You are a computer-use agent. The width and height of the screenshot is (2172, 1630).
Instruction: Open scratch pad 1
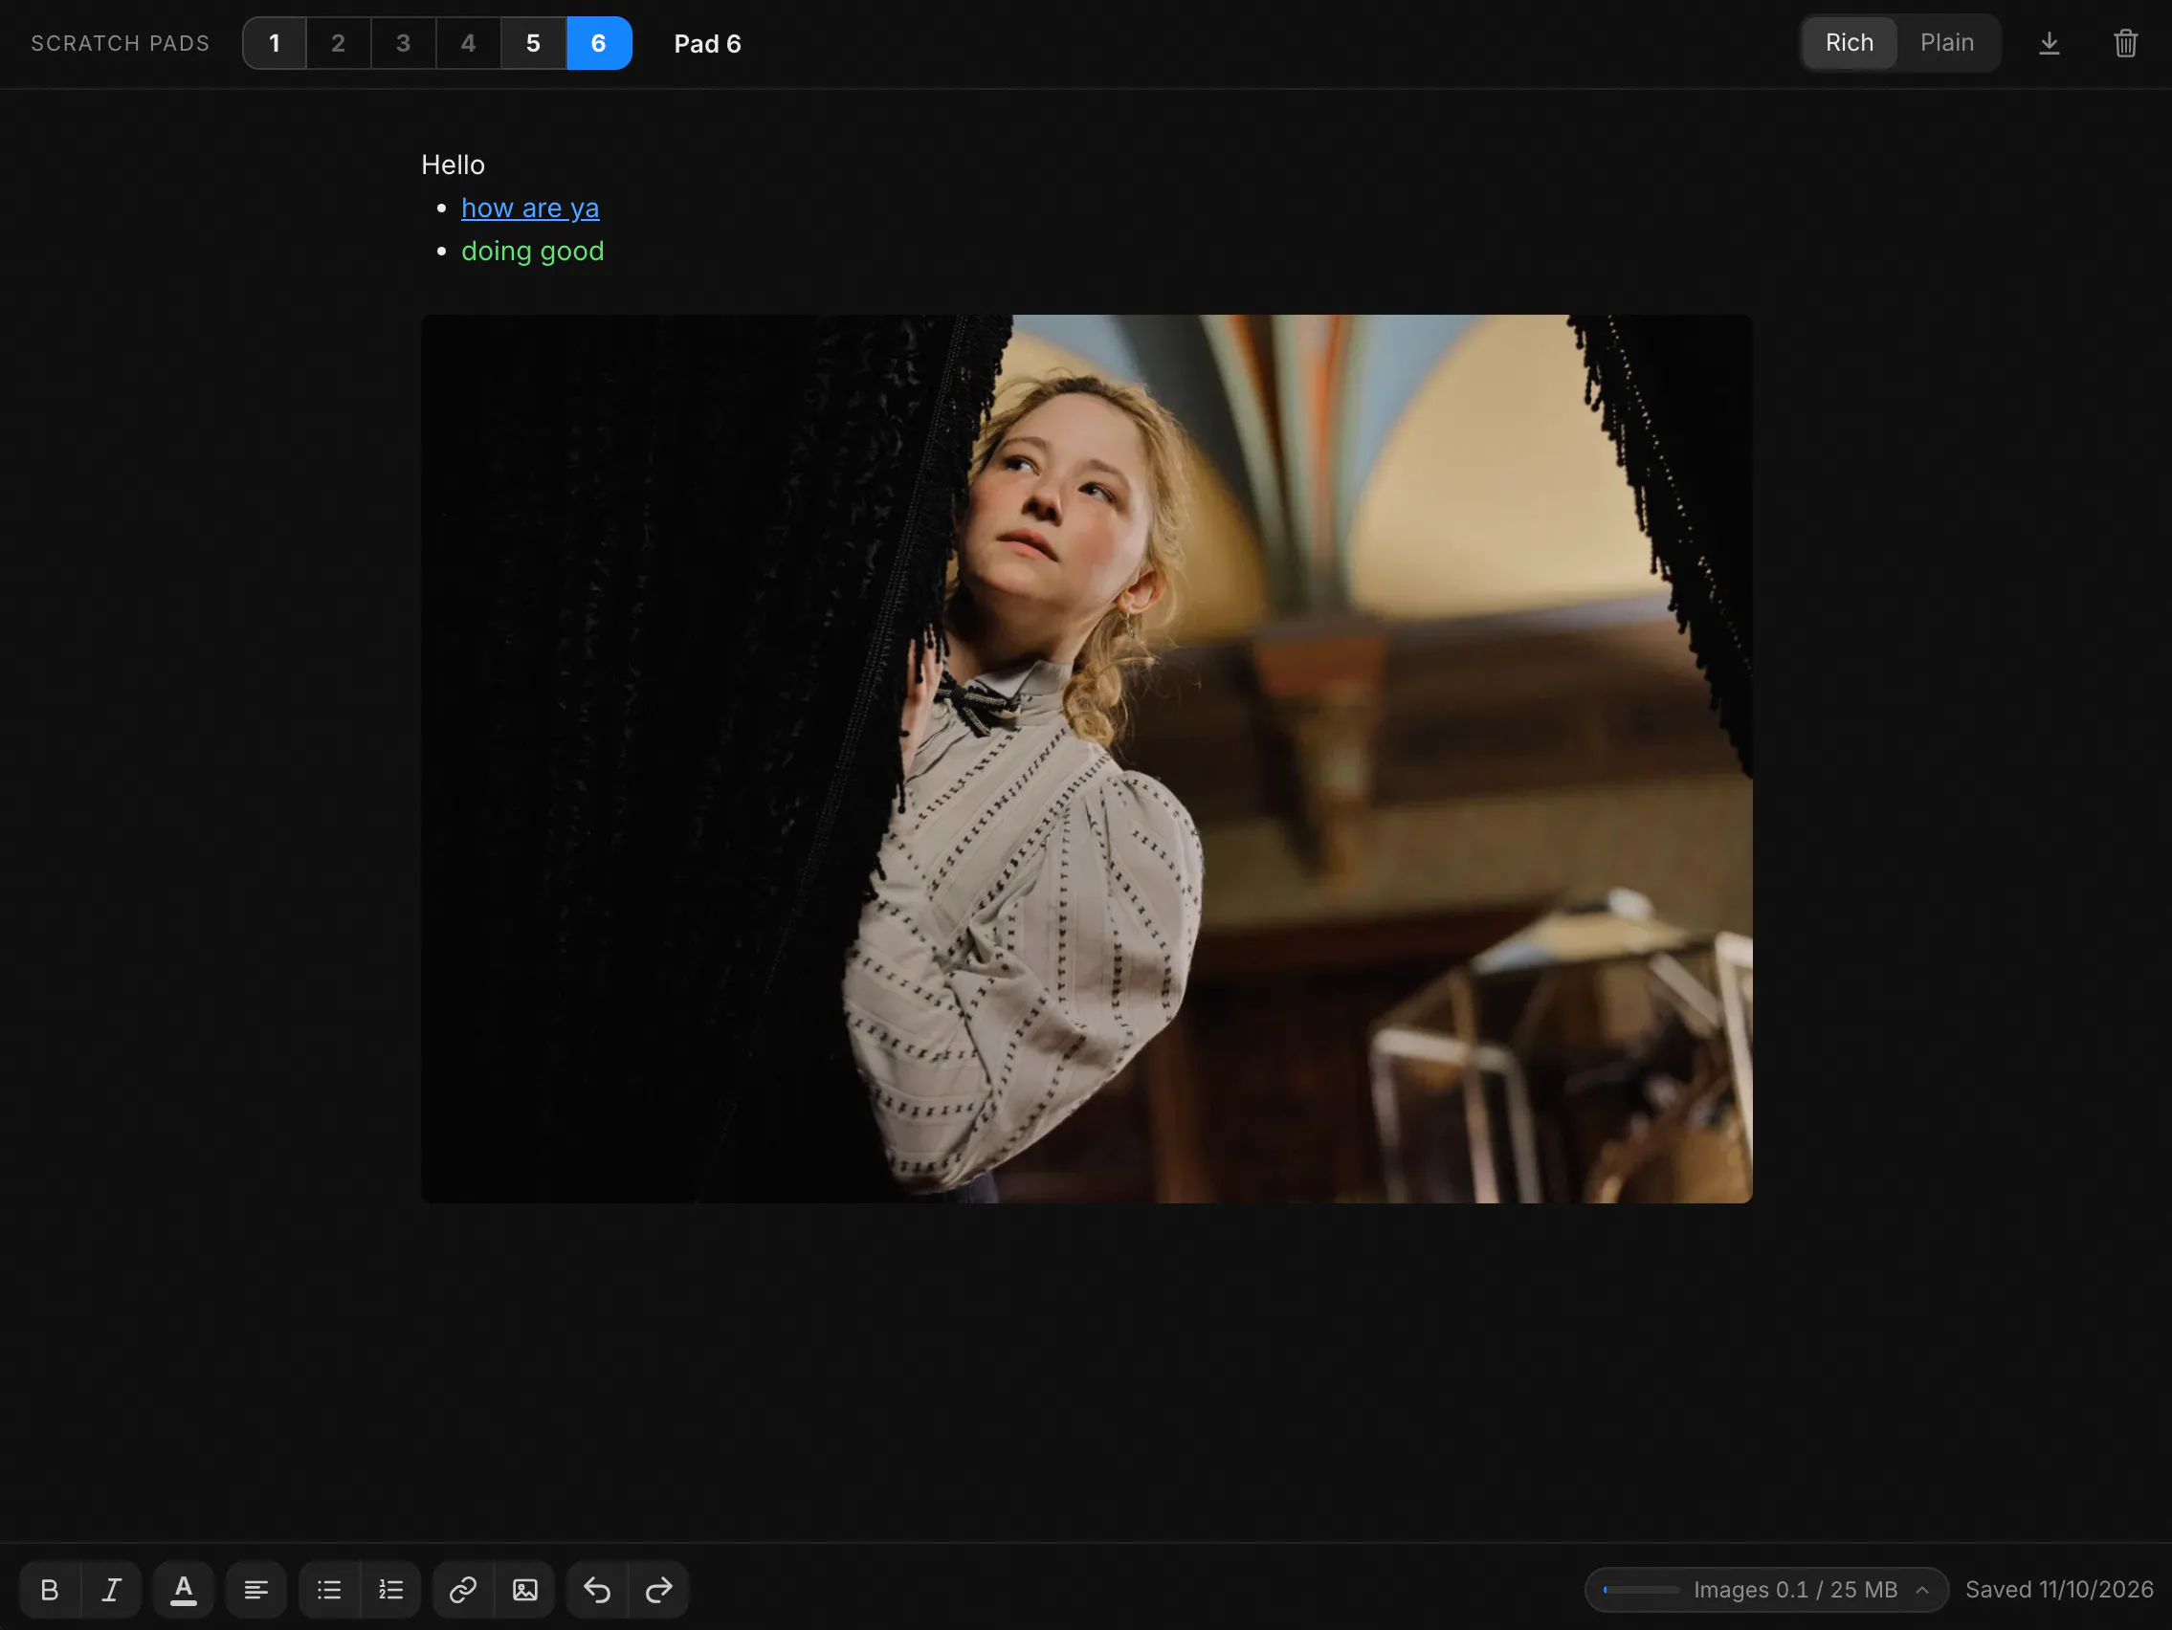point(275,43)
